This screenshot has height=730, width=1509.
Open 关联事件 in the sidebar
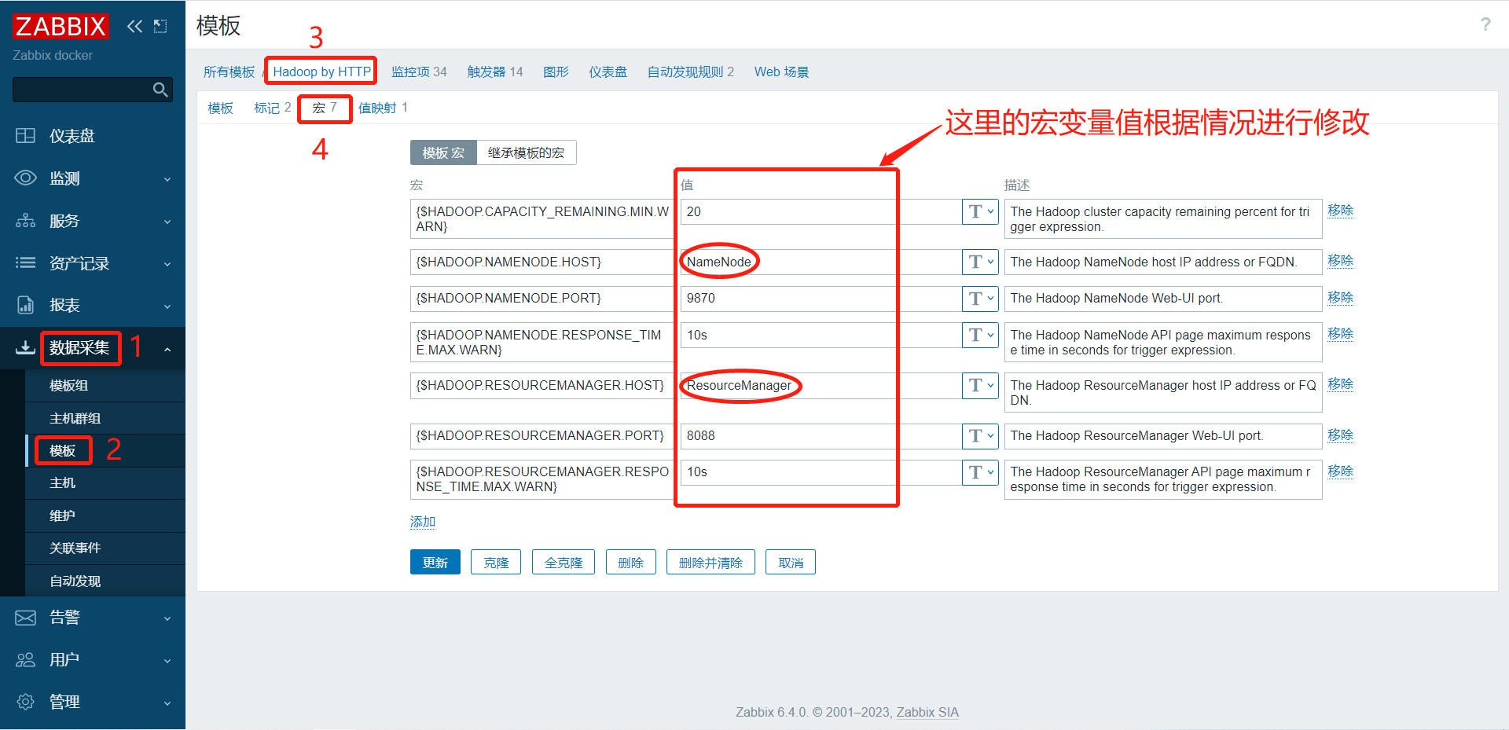tap(105, 548)
